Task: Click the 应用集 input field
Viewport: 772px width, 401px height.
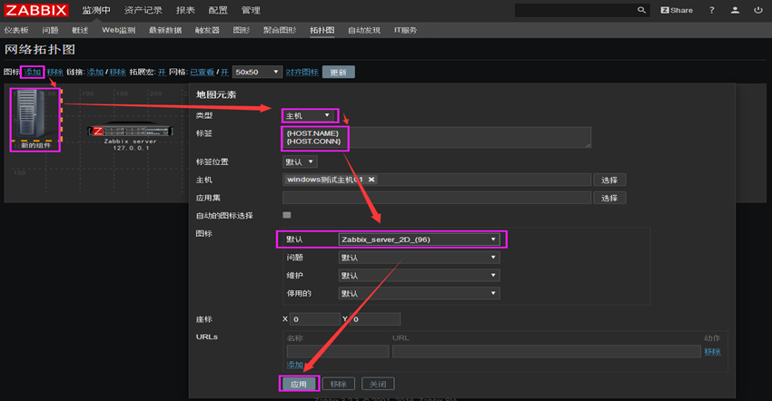Action: 437,198
